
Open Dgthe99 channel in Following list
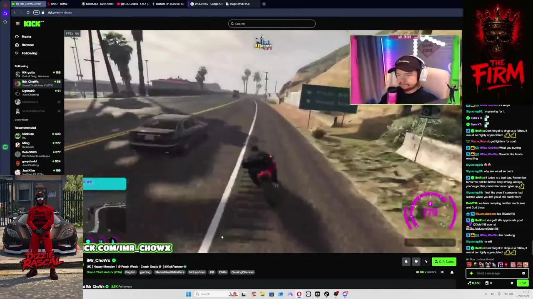point(37,93)
